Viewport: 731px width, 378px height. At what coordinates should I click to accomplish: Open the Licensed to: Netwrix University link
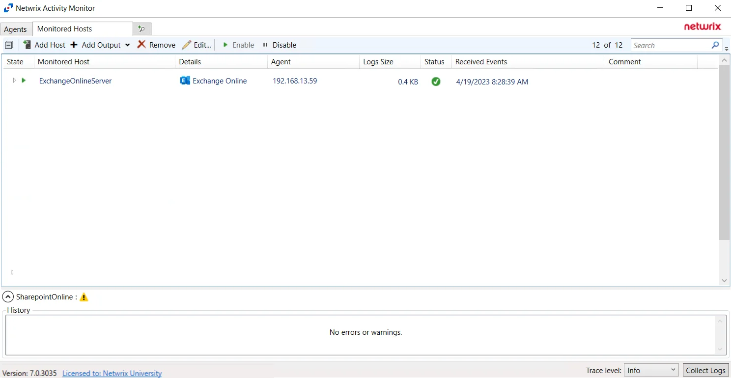112,374
